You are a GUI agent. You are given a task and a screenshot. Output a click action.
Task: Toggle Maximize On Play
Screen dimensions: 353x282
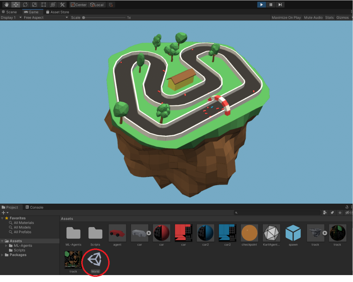click(286, 18)
